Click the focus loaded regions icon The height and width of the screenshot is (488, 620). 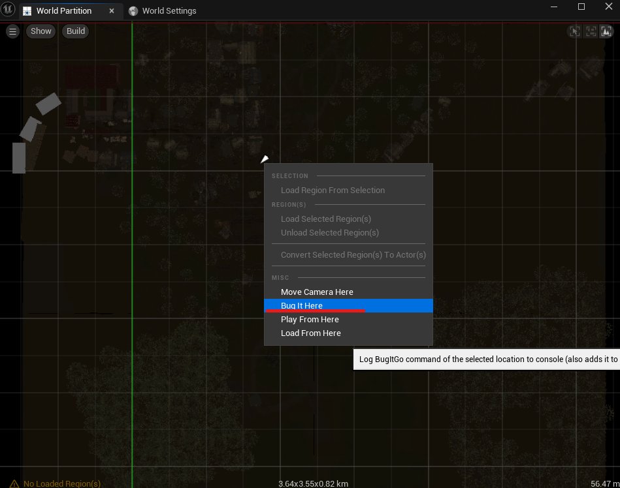point(591,31)
